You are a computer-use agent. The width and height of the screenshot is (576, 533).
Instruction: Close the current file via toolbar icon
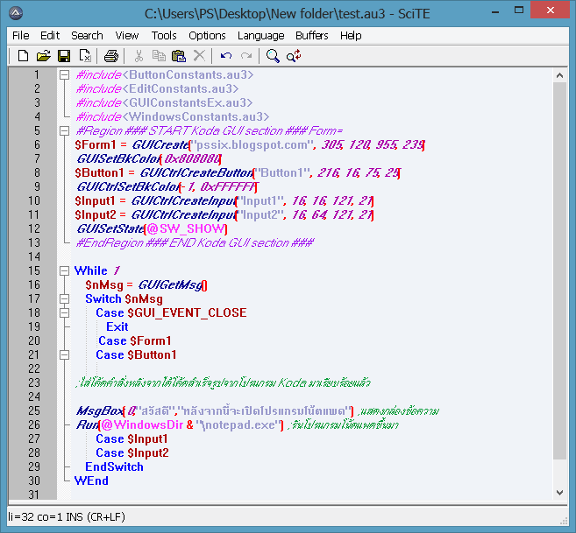point(85,56)
